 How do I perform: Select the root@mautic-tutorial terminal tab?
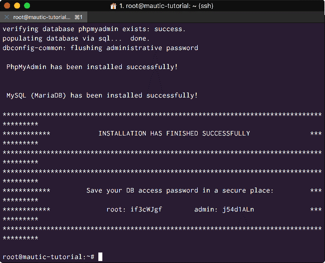43,17
